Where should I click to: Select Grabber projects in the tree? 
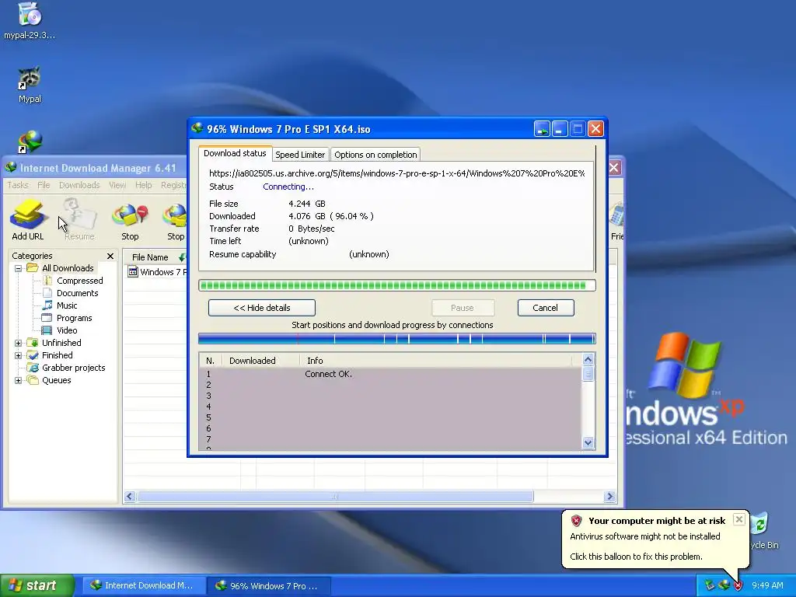coord(74,368)
